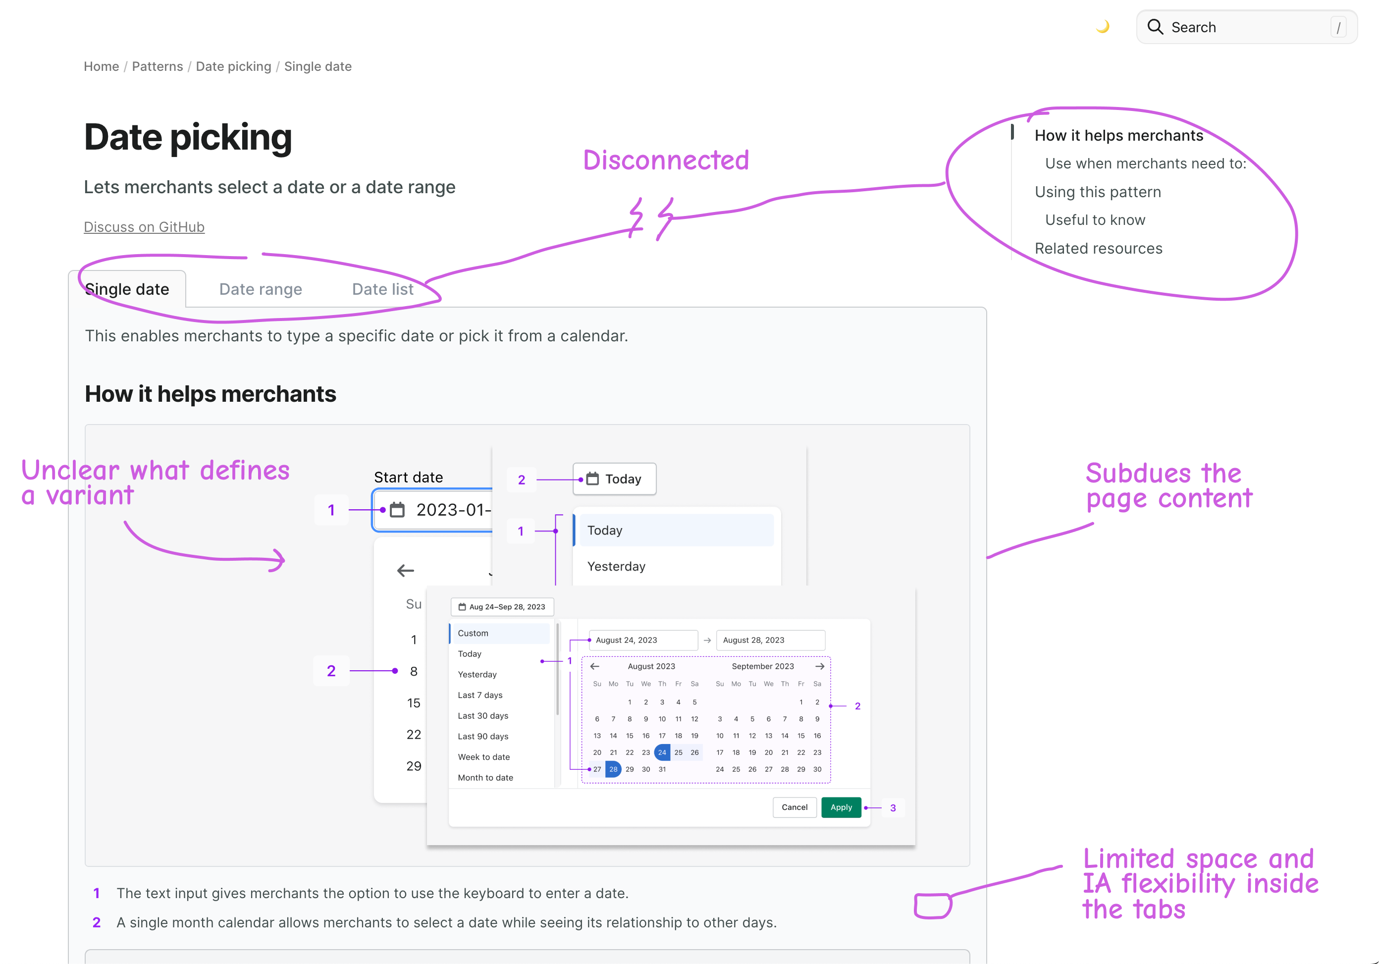The height and width of the screenshot is (964, 1379).
Task: Select the Last 7 days preset
Action: pos(480,695)
